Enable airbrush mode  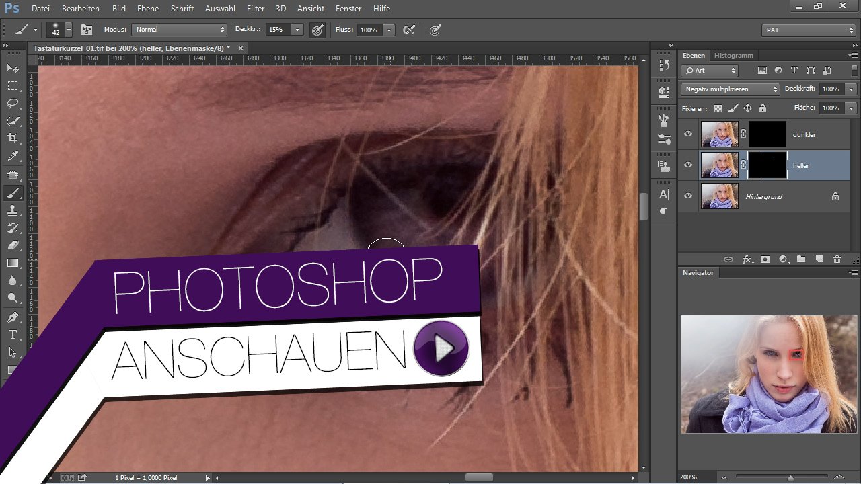(x=408, y=30)
